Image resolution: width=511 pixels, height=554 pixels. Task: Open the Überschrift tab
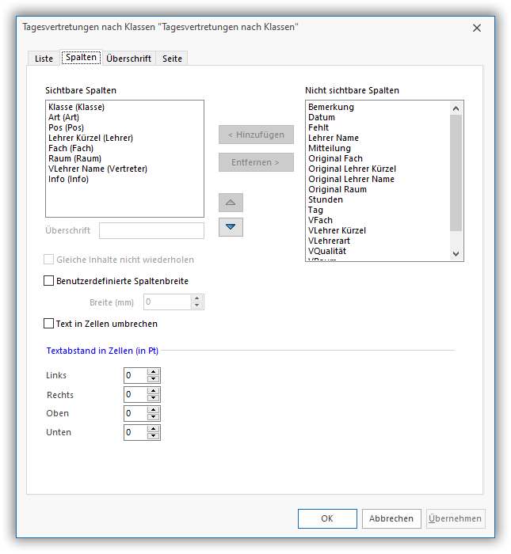pyautogui.click(x=128, y=59)
